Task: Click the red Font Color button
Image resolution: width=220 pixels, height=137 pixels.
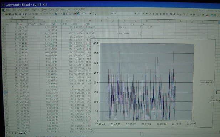Action: (207, 15)
